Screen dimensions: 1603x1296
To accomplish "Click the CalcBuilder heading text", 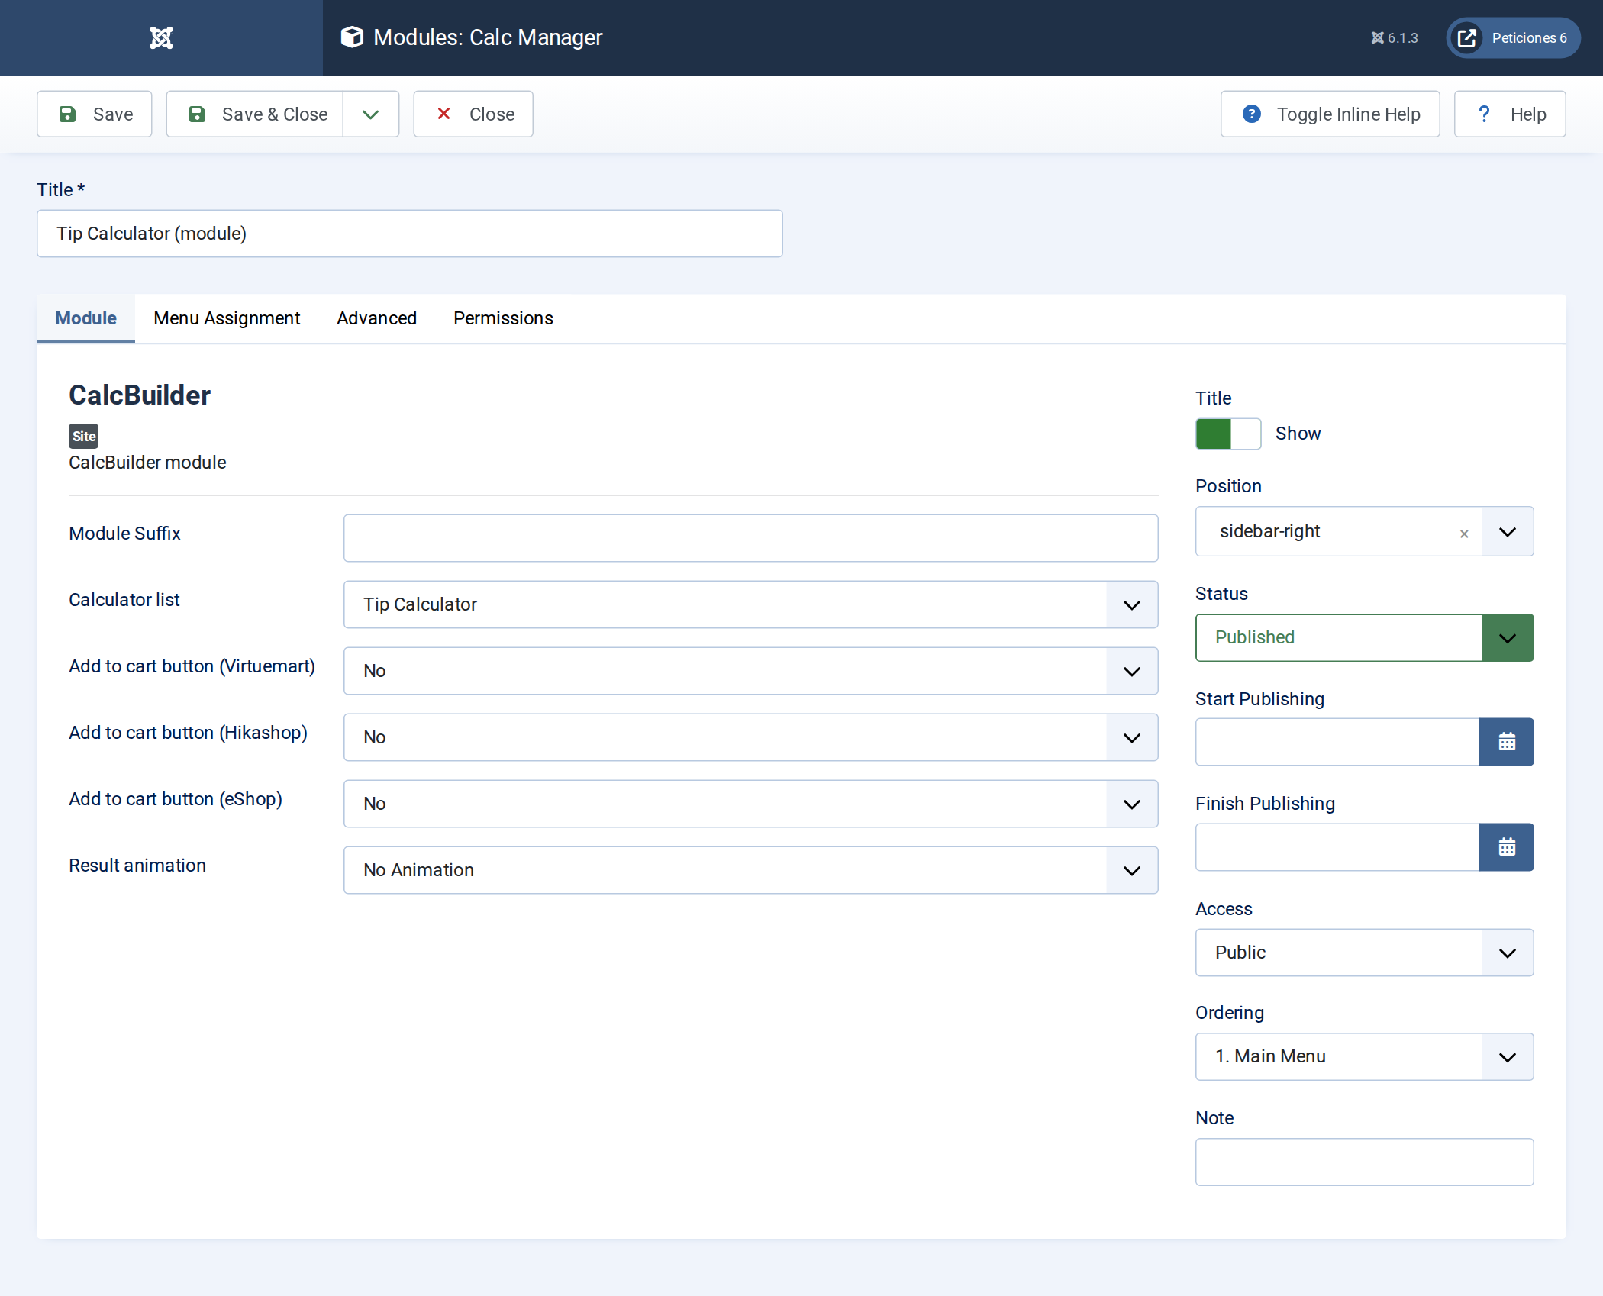I will click(140, 395).
